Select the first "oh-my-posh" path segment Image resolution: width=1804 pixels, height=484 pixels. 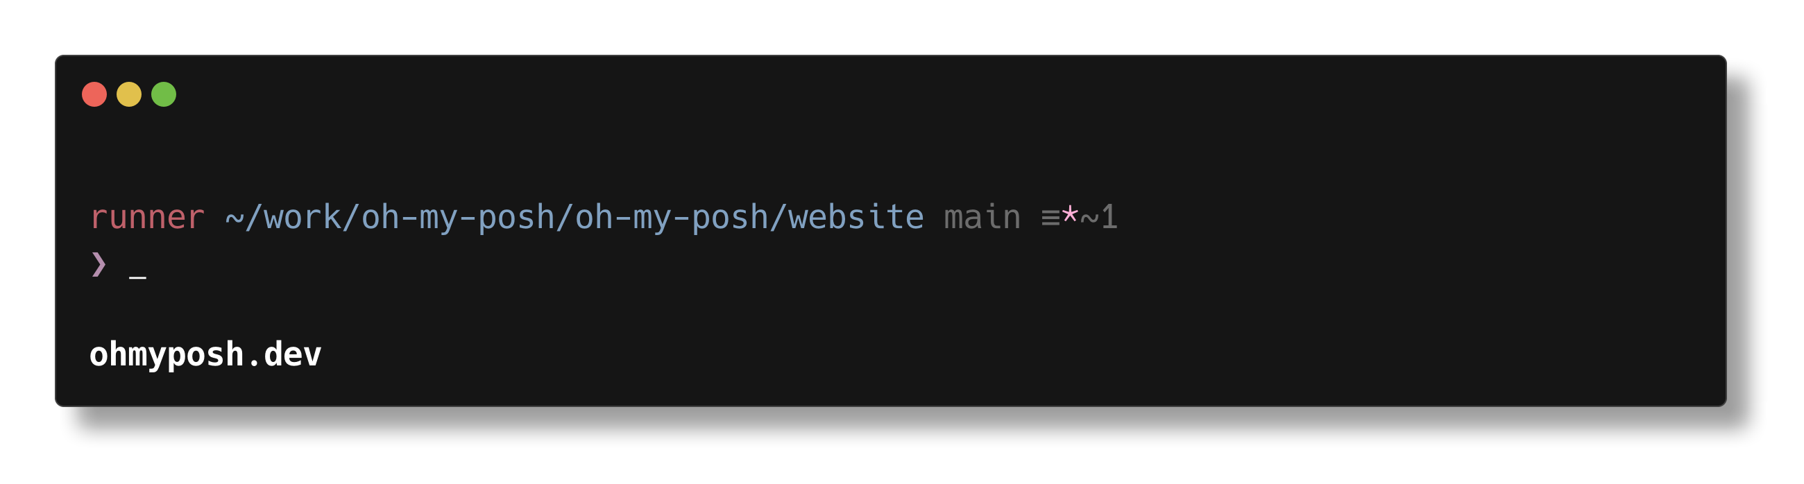[458, 218]
